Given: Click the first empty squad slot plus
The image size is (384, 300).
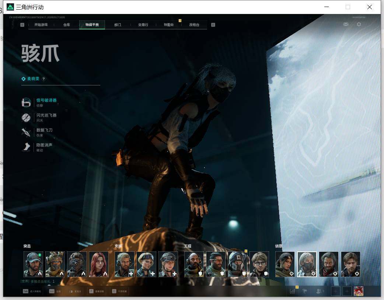Looking at the screenshot, I should pyautogui.click(x=335, y=291).
